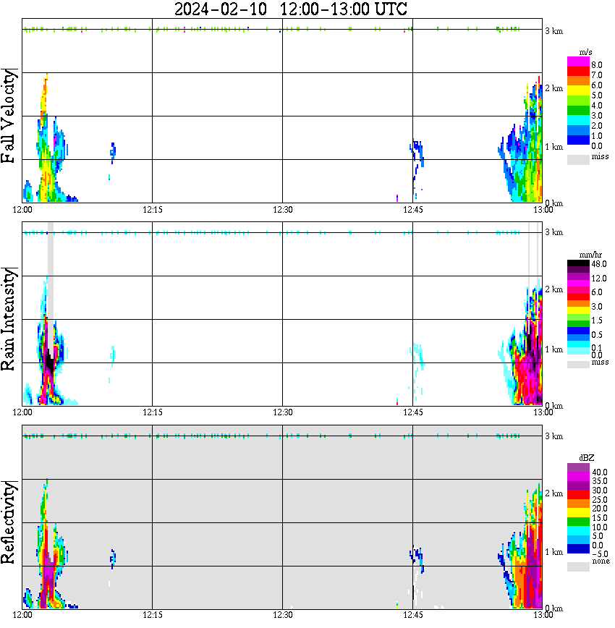This screenshot has width=615, height=628.
Task: Click the black intense core in Rain Intensity plot
Action: tap(49, 362)
